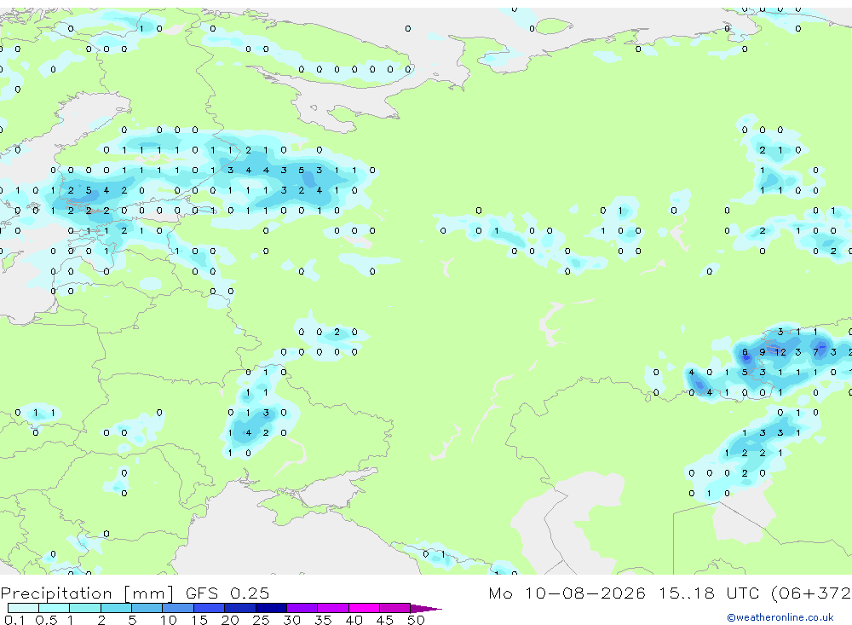The image size is (852, 625).
Task: Click the '(06+372' forecast run text
Action: click(810, 593)
